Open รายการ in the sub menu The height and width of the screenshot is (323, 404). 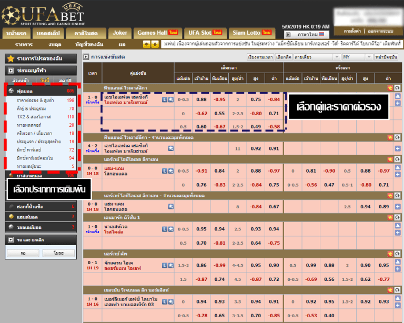point(24,44)
